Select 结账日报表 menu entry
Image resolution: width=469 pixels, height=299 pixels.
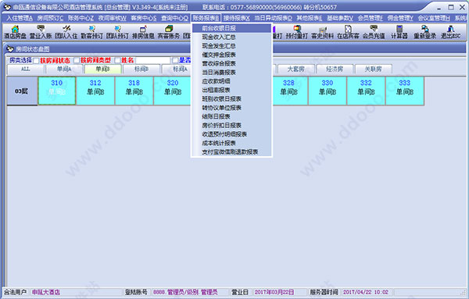(231, 116)
